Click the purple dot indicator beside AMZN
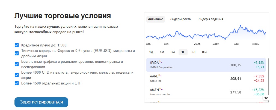 tap(162, 90)
